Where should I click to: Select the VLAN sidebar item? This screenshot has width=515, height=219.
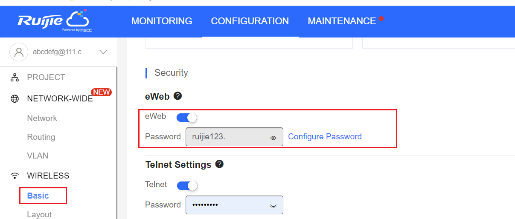point(38,156)
